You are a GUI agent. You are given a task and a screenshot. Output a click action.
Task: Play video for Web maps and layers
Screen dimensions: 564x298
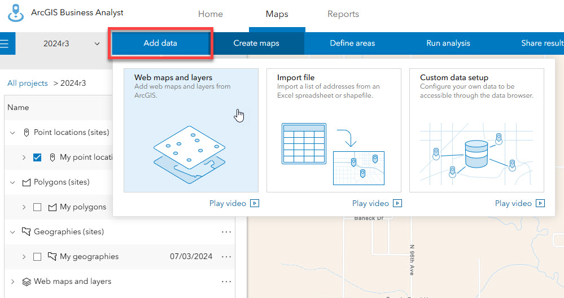(228, 203)
